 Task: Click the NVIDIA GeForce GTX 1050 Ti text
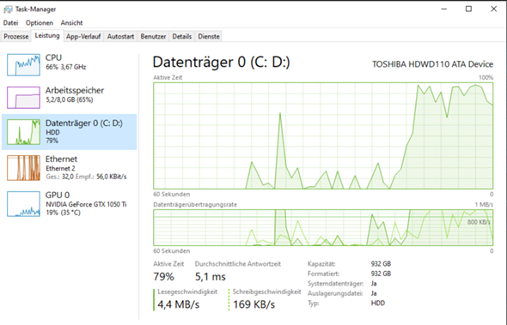coord(86,204)
